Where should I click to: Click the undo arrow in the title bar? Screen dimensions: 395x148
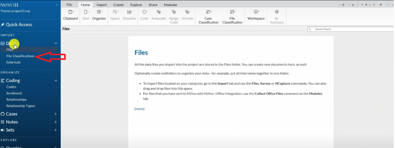362,5
